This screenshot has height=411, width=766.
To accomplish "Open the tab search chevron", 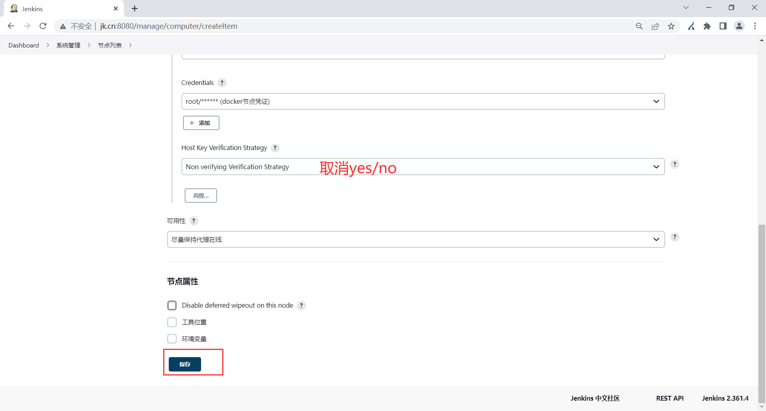I will point(686,8).
